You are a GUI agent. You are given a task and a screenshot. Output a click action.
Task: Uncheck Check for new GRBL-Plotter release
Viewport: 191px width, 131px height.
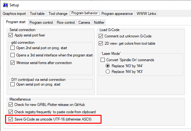(11, 104)
